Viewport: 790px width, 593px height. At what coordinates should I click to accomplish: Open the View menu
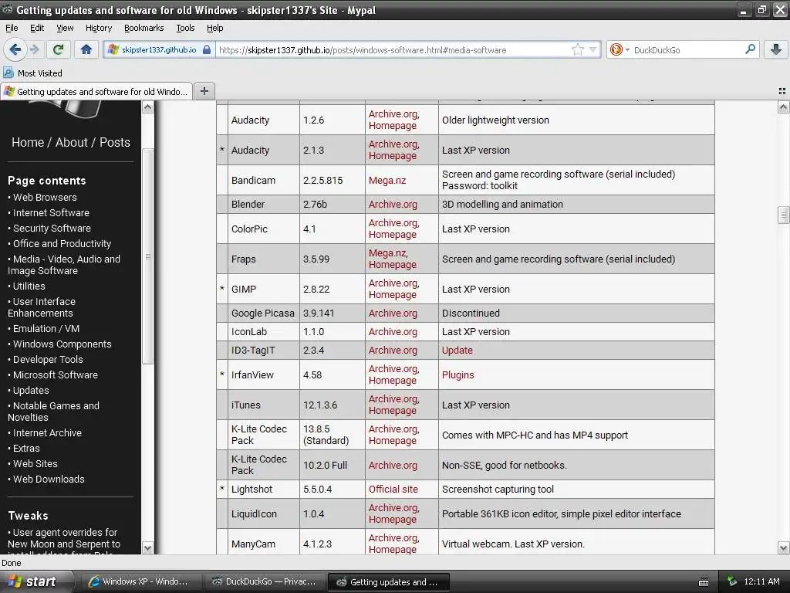coord(65,28)
